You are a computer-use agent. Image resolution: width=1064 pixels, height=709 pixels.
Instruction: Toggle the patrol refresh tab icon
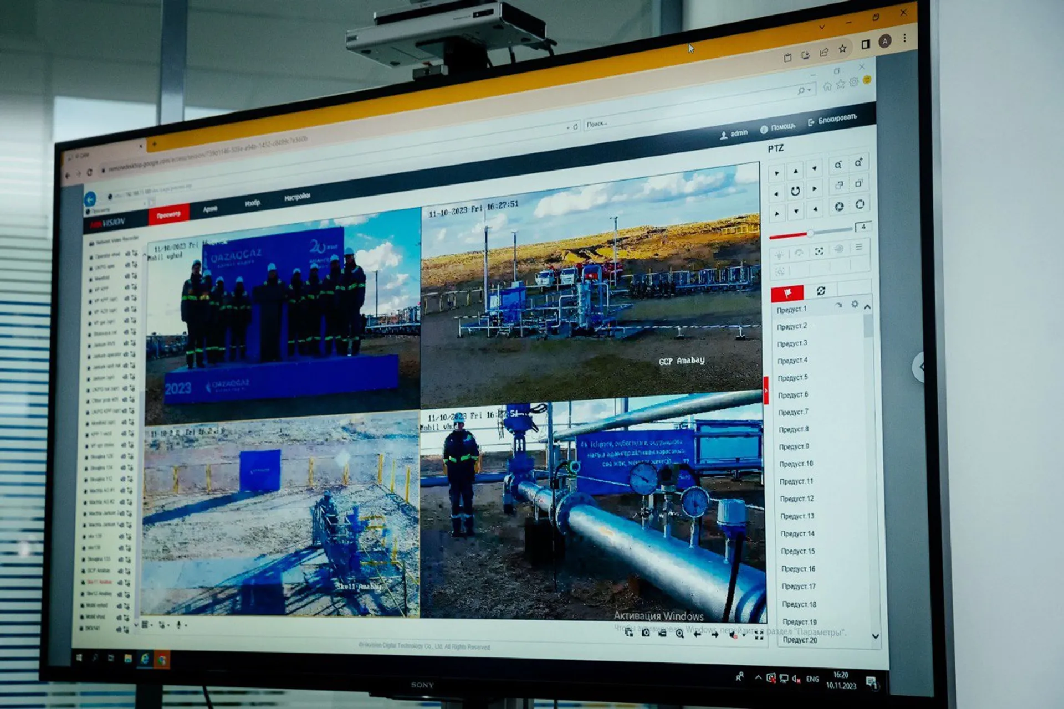point(821,291)
